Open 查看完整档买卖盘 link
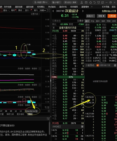The width and height of the screenshot is (117, 141). pyautogui.click(x=68, y=28)
